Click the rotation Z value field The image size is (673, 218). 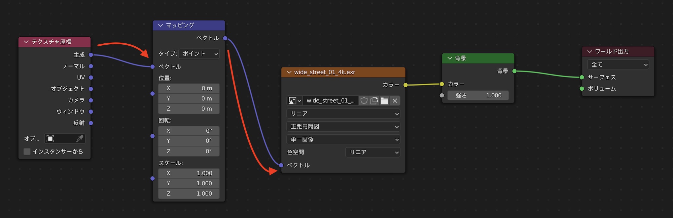coord(189,151)
